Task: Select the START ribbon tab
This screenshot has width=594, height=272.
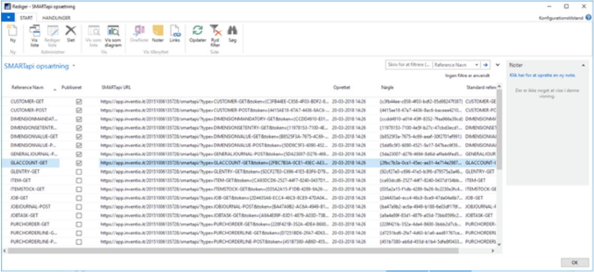Action: coord(26,18)
